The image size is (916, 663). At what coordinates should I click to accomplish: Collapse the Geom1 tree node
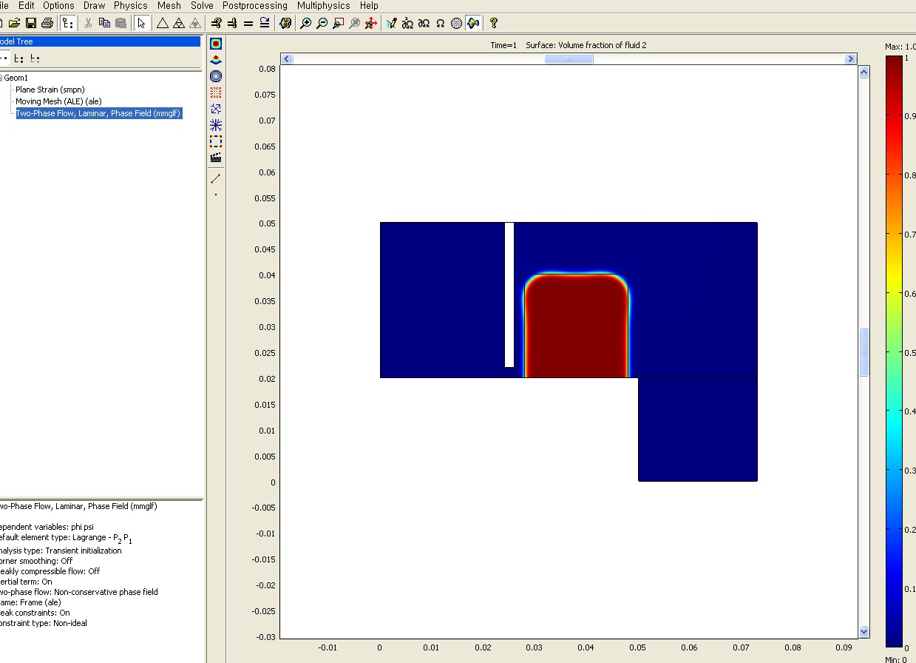point(1,78)
